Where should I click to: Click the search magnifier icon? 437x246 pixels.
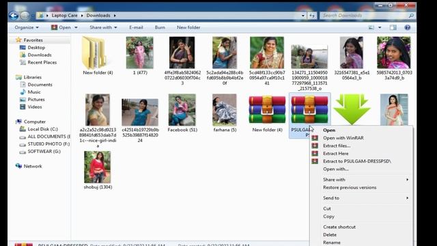tap(411, 16)
